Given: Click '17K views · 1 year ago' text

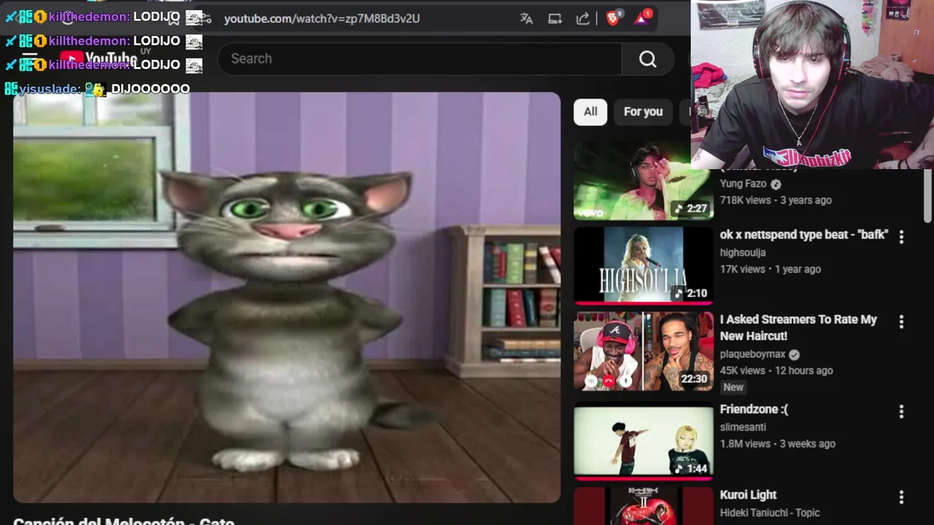Looking at the screenshot, I should (x=771, y=269).
